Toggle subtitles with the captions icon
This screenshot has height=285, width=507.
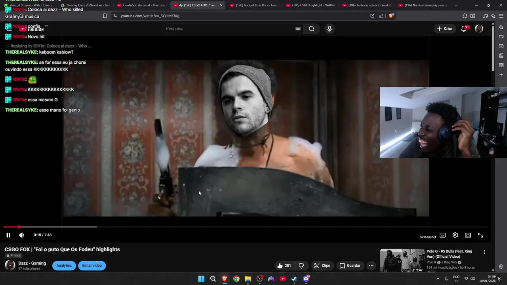[x=442, y=235]
